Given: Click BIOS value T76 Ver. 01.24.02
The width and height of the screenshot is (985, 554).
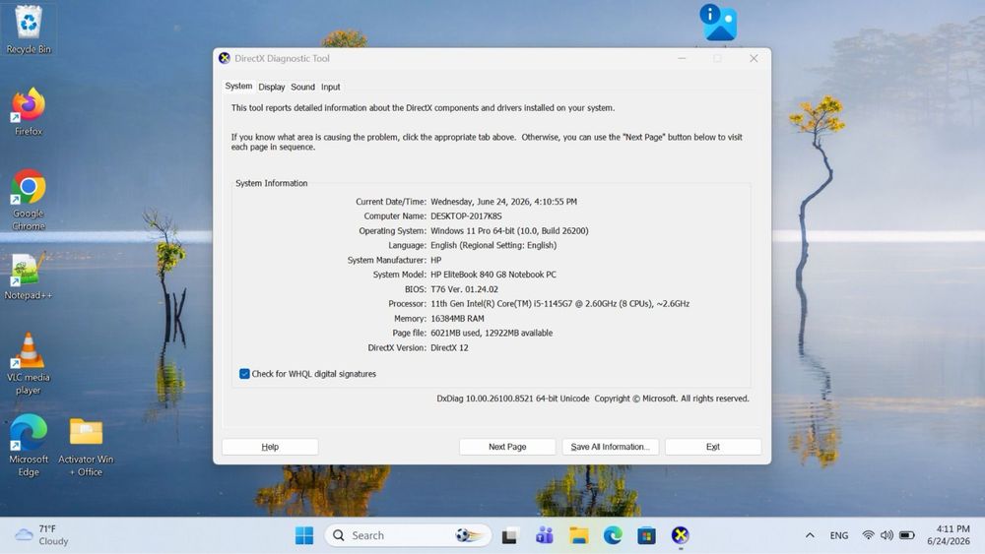Looking at the screenshot, I should pos(464,289).
